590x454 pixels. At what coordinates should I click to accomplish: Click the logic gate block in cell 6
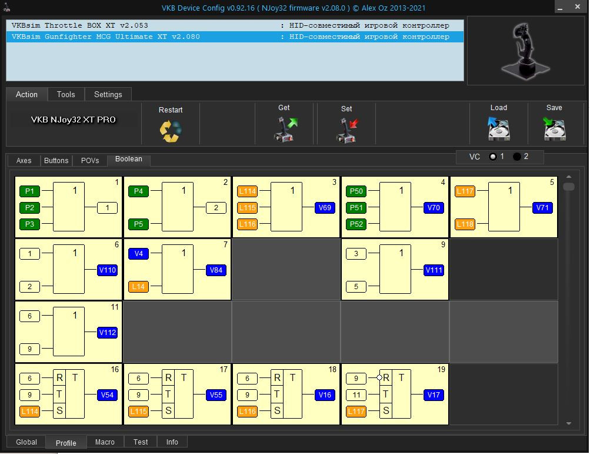[x=69, y=269]
